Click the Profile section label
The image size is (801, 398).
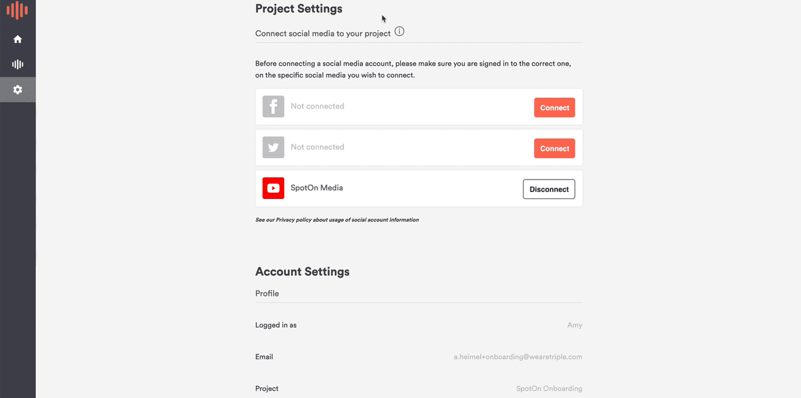267,293
